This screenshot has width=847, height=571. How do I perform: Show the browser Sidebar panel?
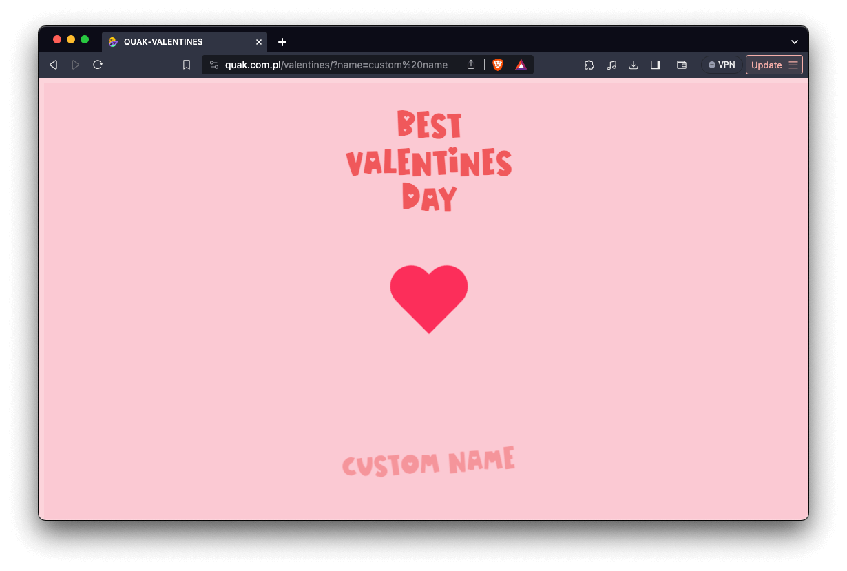point(655,64)
